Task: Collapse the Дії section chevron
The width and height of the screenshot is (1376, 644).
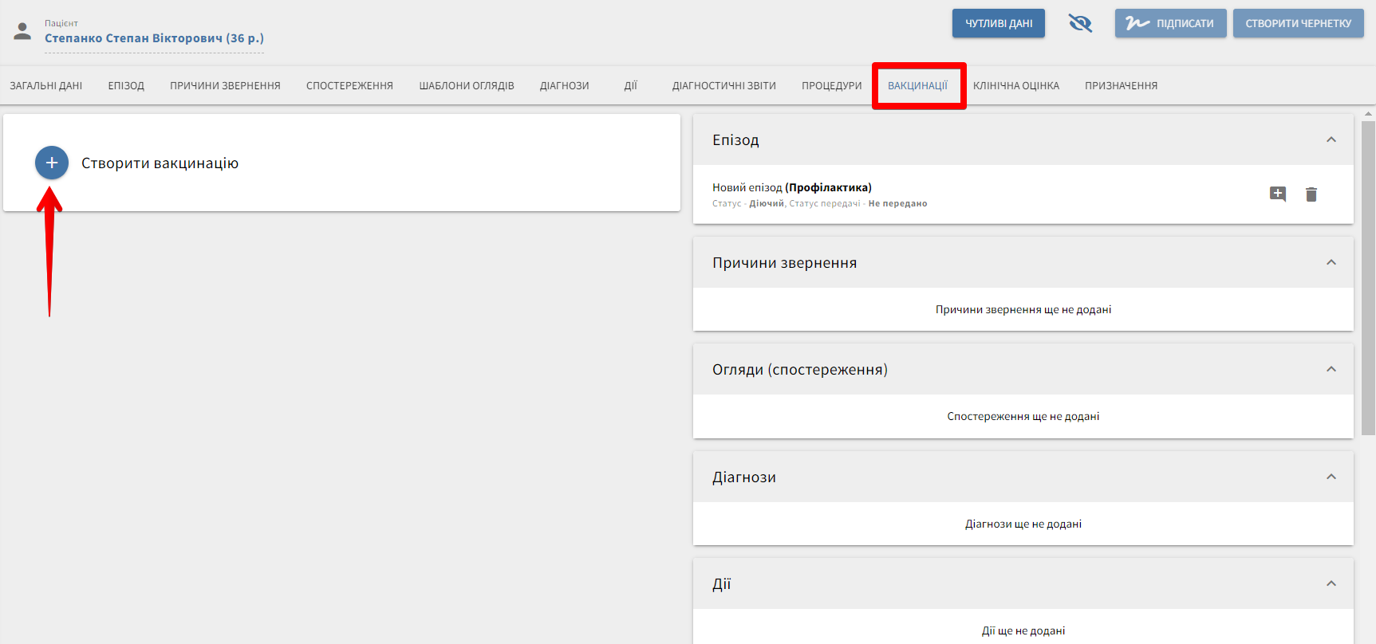Action: click(1331, 583)
